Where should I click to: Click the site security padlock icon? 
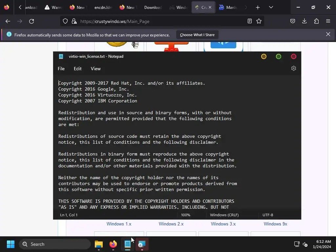point(74,21)
